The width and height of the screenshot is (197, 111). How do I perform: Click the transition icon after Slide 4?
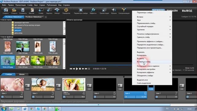pyautogui.click(x=89, y=86)
